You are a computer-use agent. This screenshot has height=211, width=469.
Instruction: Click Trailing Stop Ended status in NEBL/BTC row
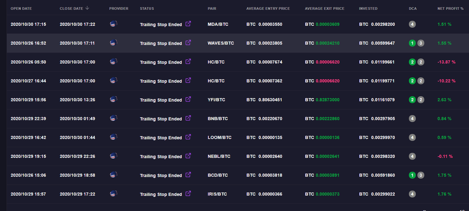[x=161, y=156]
